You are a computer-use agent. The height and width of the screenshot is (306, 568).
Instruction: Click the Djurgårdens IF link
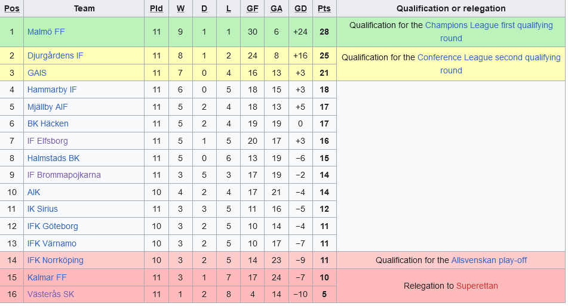coord(55,55)
